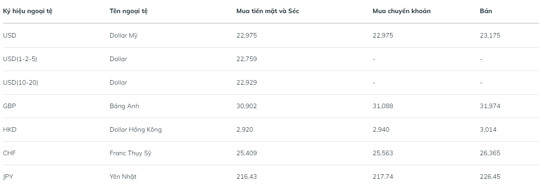Click the 'Ký hiệu ngoại tệ' column header
This screenshot has width=540, height=186.
click(x=28, y=11)
